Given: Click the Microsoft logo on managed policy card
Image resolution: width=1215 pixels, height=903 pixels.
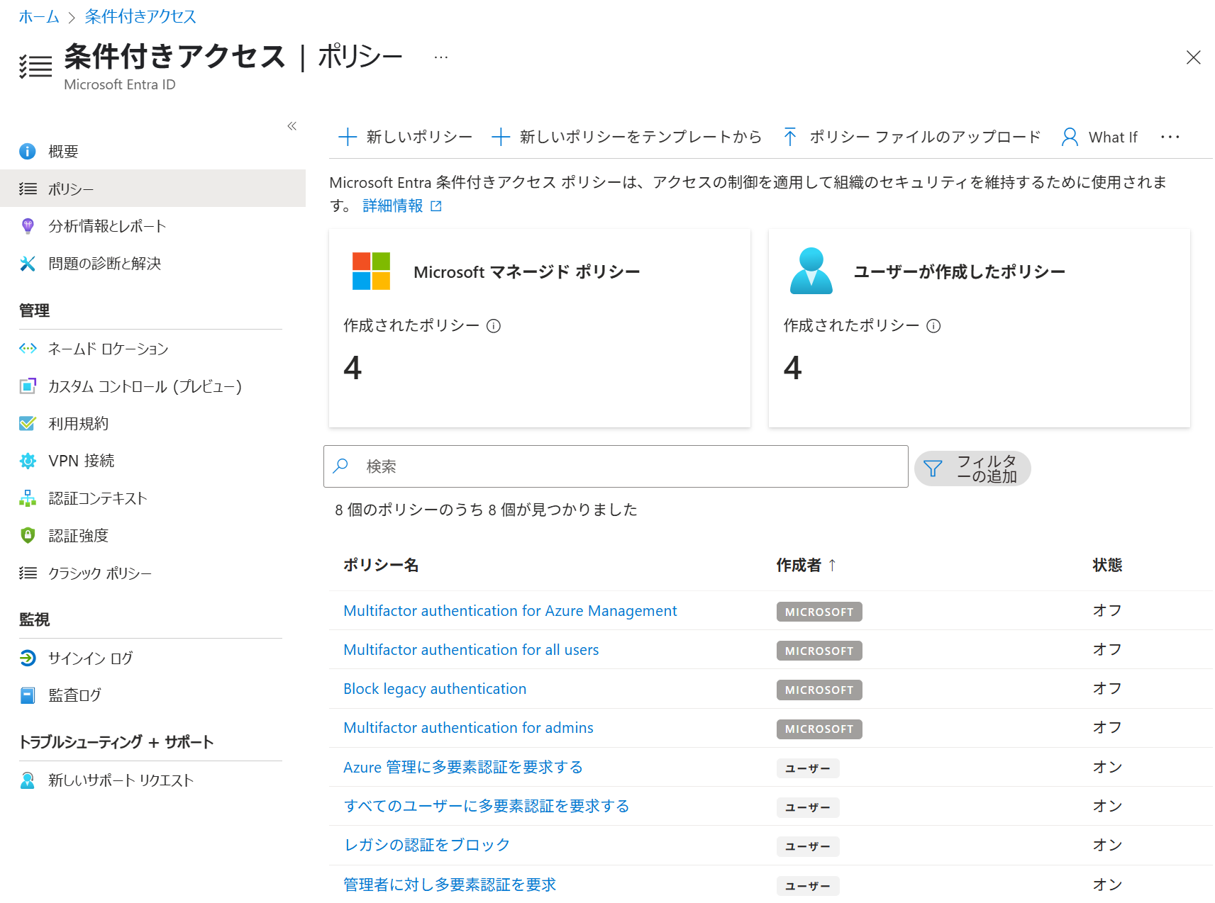Looking at the screenshot, I should pos(371,271).
